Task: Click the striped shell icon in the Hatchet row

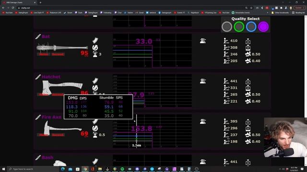Action: coord(95,88)
